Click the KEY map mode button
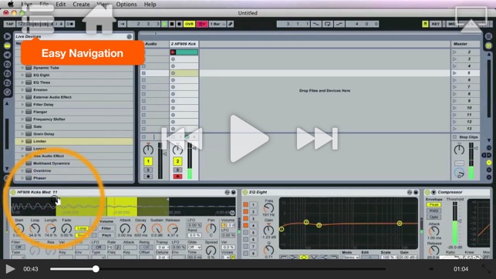Image resolution: width=496 pixels, height=279 pixels. pyautogui.click(x=435, y=24)
